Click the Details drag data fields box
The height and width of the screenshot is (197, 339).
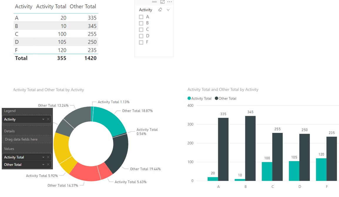[x=27, y=139]
